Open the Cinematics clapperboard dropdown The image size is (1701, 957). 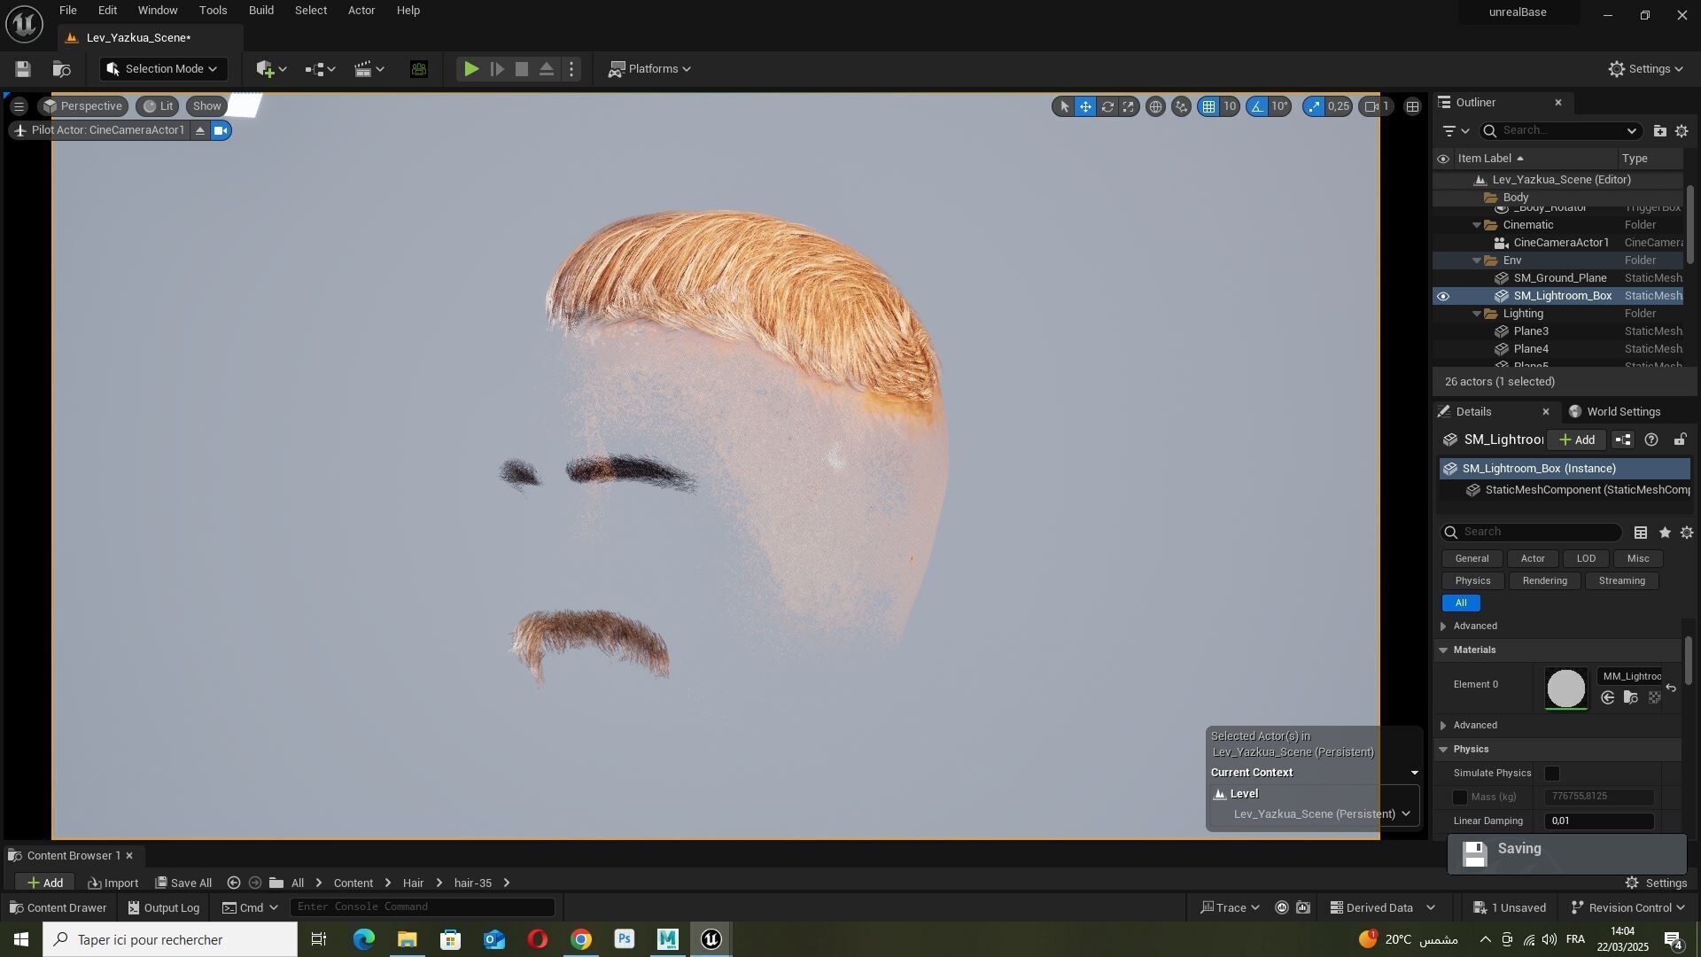(369, 69)
